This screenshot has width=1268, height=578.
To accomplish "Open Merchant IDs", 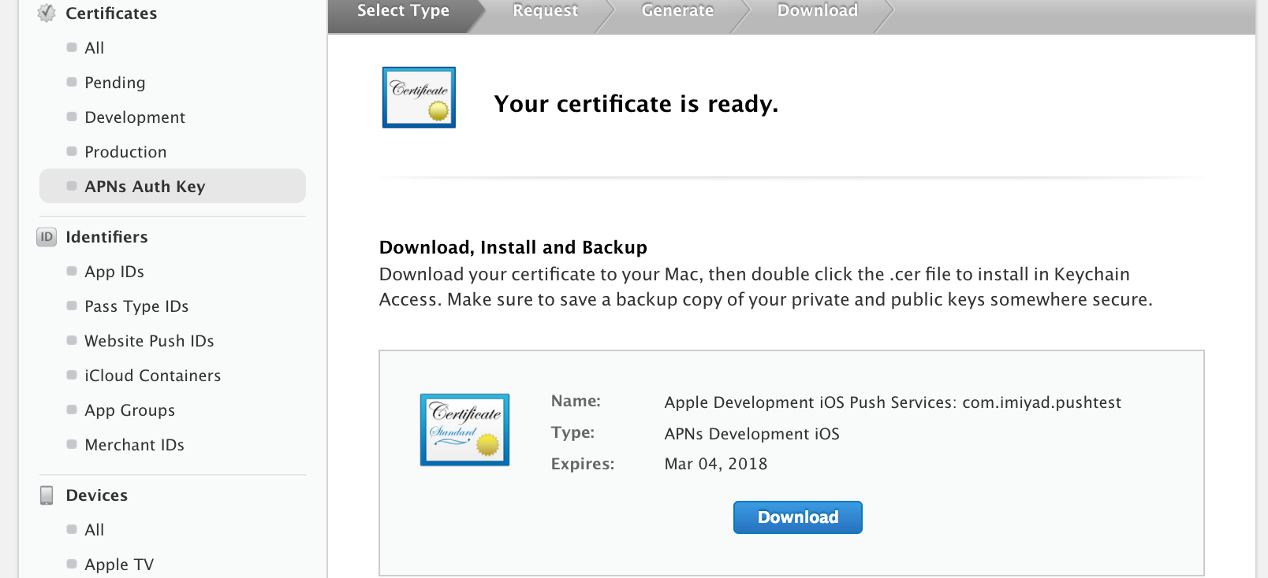I will pyautogui.click(x=134, y=445).
